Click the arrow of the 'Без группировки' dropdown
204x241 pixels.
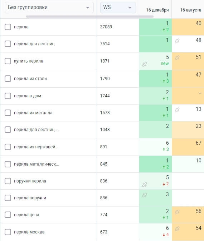tap(88, 8)
